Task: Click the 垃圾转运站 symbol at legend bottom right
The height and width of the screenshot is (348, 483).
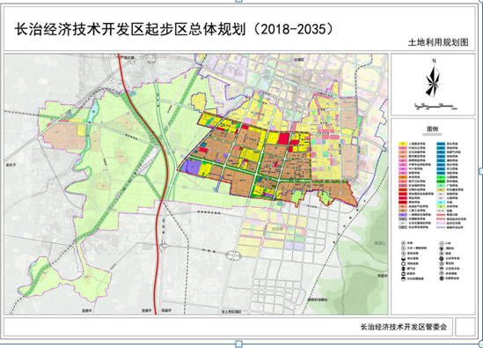Action: 442,278
